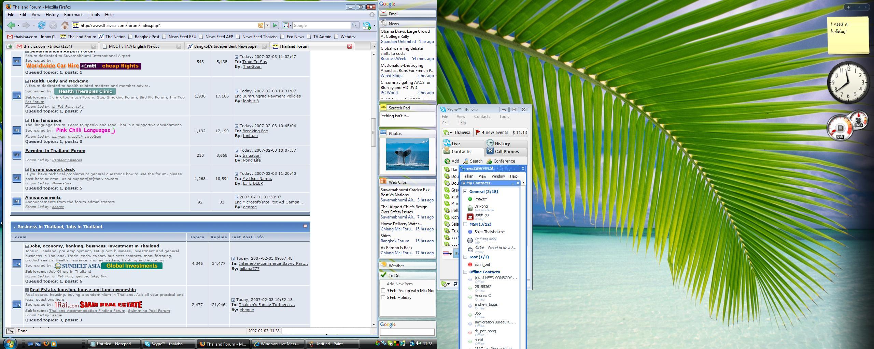Start a Skype Conference
This screenshot has height=349, width=874.
(x=501, y=161)
